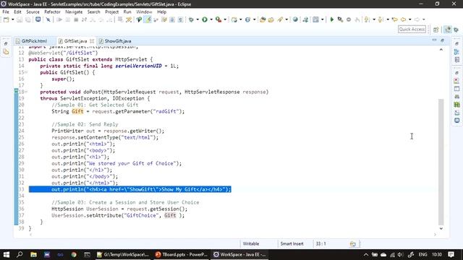Click the Smart Insert status text
The image size is (463, 260).
(292, 244)
